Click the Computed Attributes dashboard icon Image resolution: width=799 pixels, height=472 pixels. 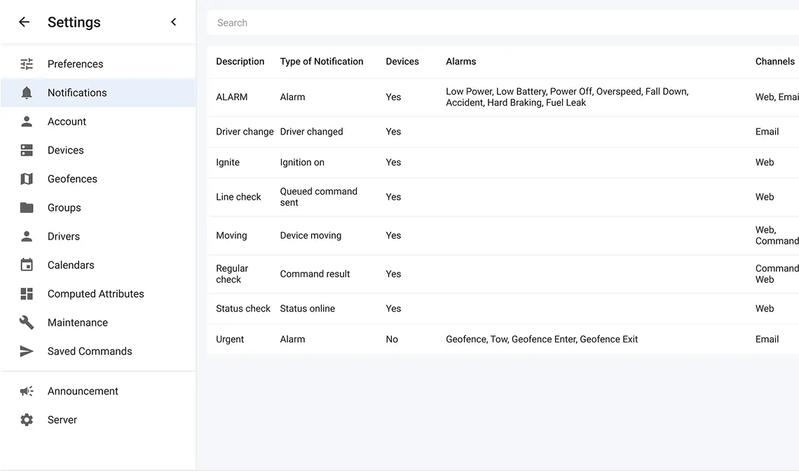[x=27, y=294]
